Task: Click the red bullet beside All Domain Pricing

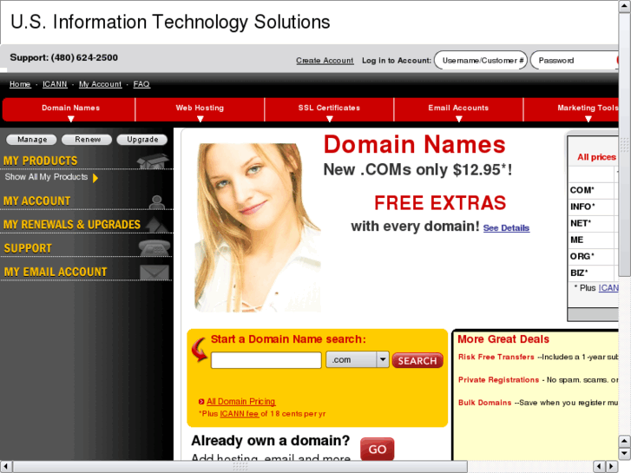Action: (x=201, y=402)
